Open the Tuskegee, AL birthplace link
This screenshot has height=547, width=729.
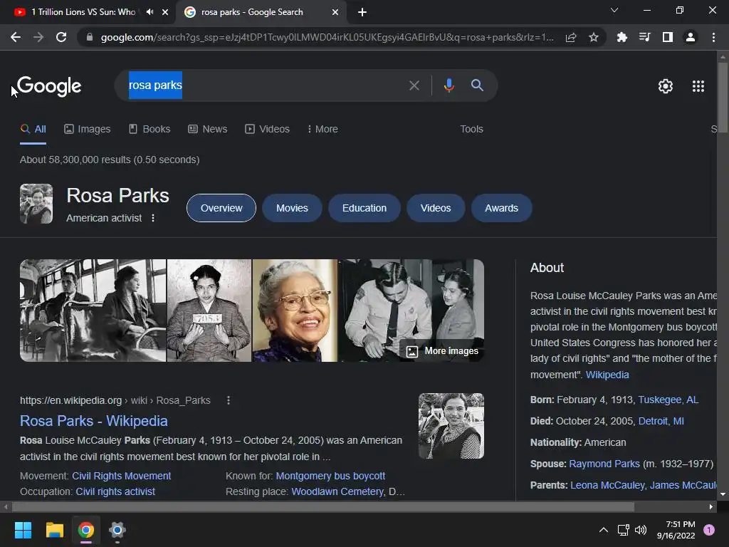(x=668, y=400)
